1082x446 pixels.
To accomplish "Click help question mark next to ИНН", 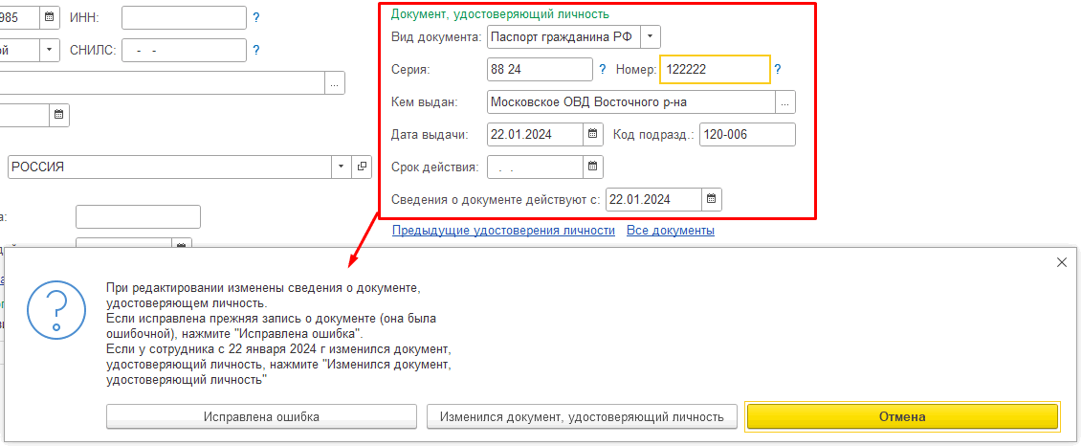I will (255, 17).
